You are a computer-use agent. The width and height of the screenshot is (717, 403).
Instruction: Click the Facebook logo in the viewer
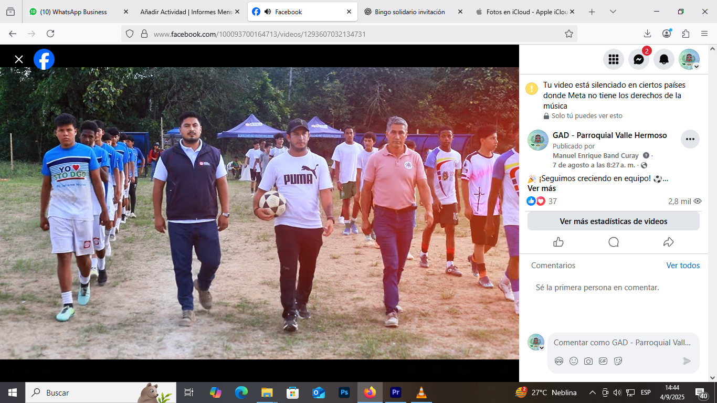(44, 59)
